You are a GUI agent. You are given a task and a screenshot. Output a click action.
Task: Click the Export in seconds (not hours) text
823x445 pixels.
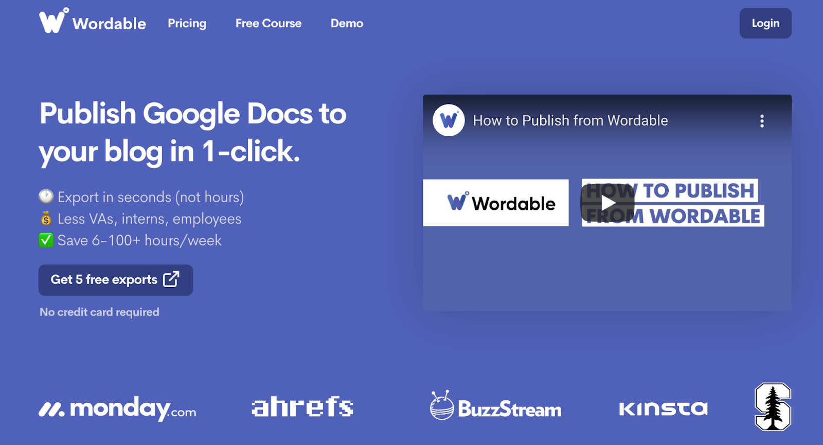tap(151, 197)
